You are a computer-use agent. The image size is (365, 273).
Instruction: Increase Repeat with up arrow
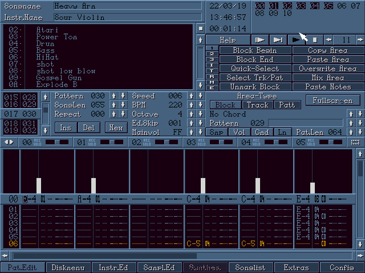pyautogui.click(x=114, y=114)
